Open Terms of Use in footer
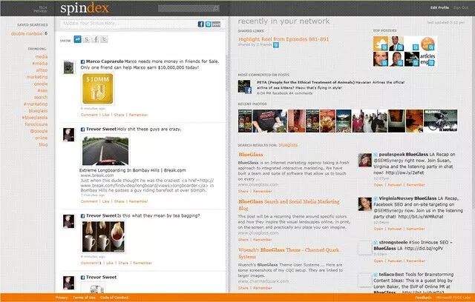This screenshot has height=302, width=475. (x=84, y=298)
